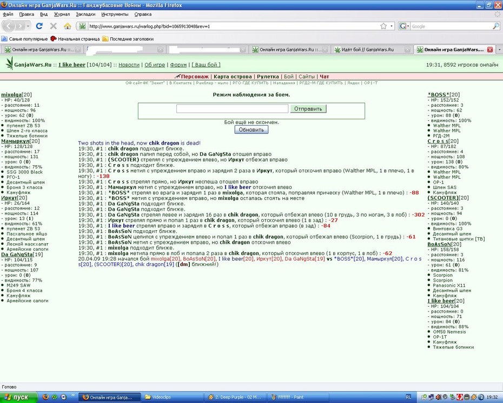Click the Сайты link in the red bar
The image size is (503, 403).
click(x=306, y=76)
